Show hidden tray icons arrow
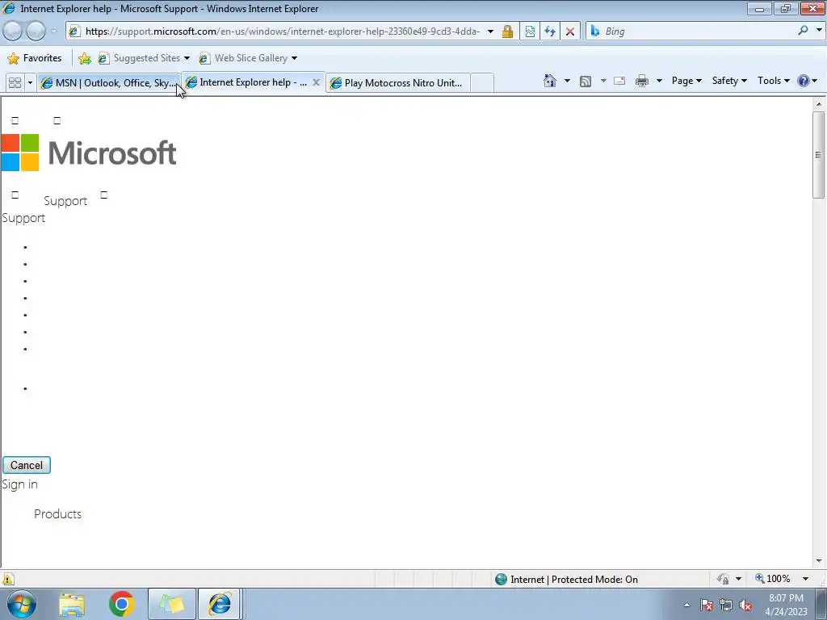This screenshot has width=827, height=620. point(686,605)
